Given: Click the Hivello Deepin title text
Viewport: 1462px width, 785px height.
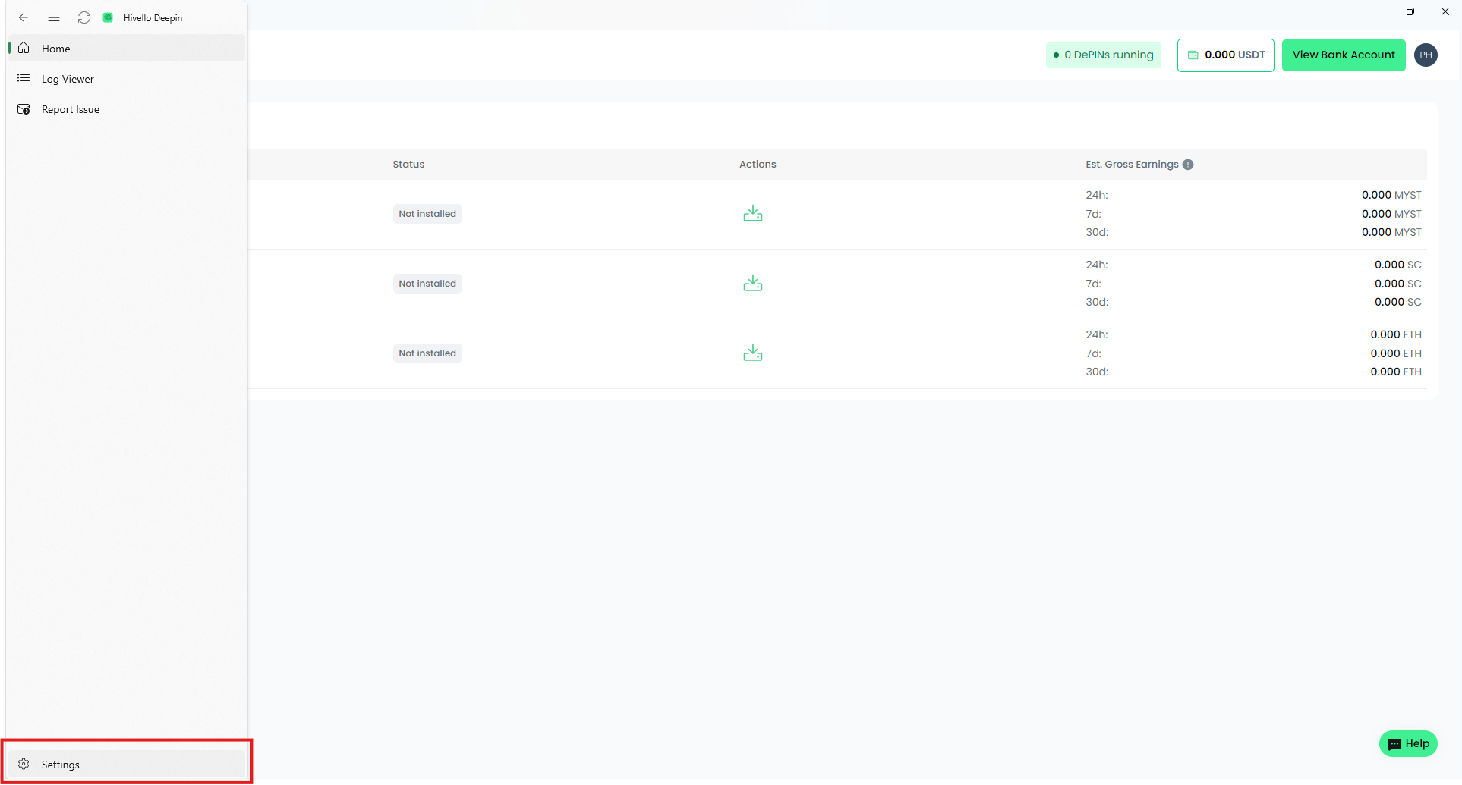Looking at the screenshot, I should 153,18.
